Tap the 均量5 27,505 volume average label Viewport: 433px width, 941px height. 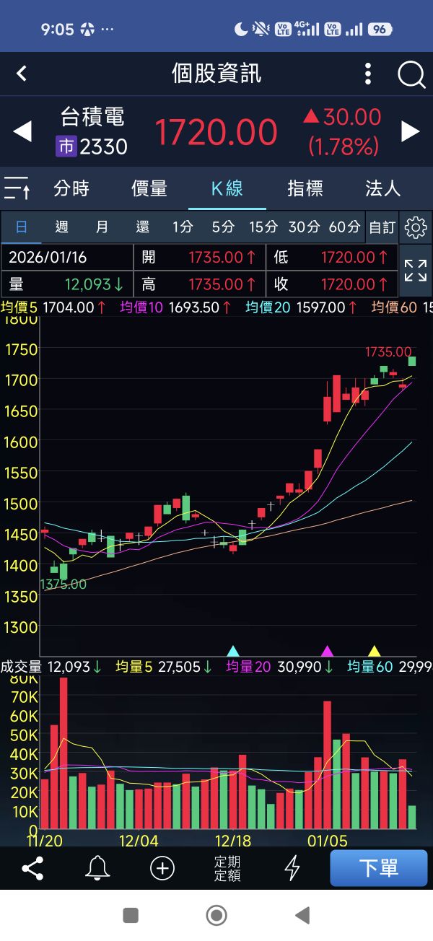(165, 667)
